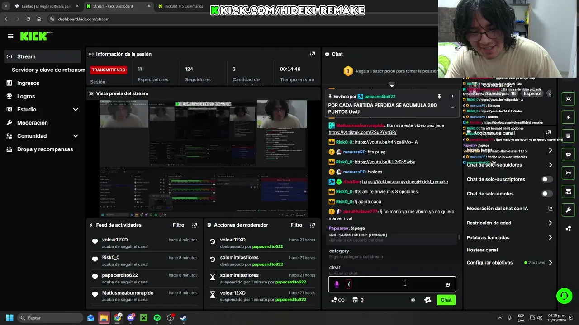Viewport: 579px width, 325px height.
Task: Click the green Chat send button
Action: click(x=446, y=300)
